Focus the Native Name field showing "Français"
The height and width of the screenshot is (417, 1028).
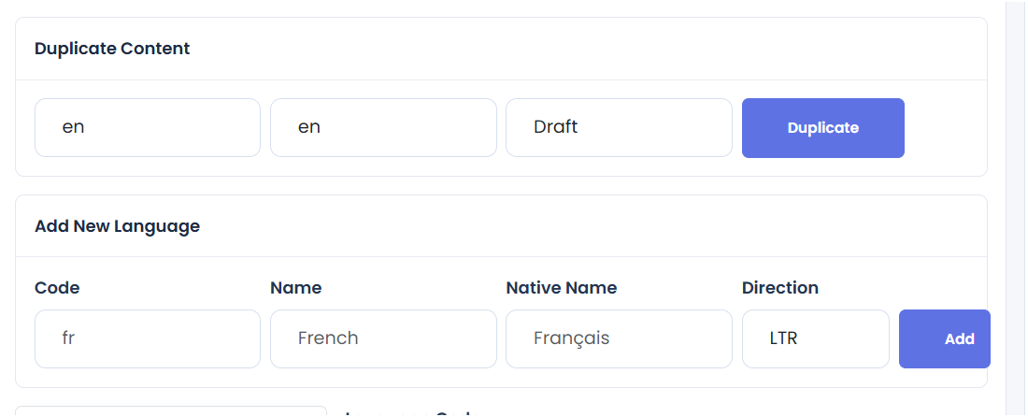[x=619, y=339]
